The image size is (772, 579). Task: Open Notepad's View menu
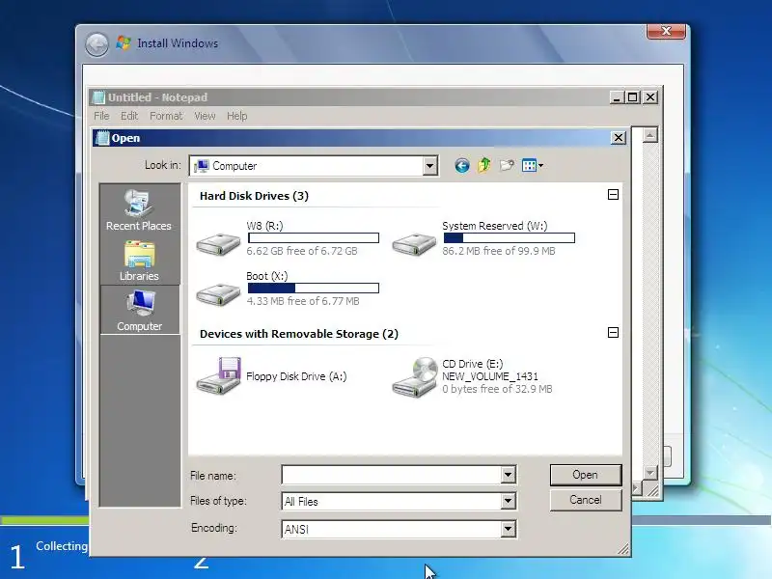205,116
